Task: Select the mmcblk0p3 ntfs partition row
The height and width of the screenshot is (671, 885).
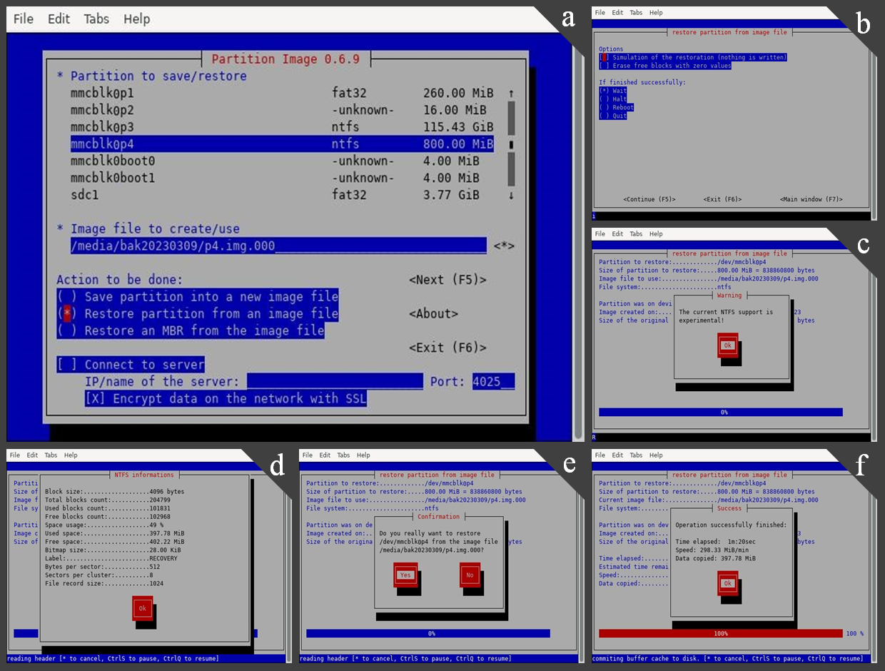Action: pos(281,127)
